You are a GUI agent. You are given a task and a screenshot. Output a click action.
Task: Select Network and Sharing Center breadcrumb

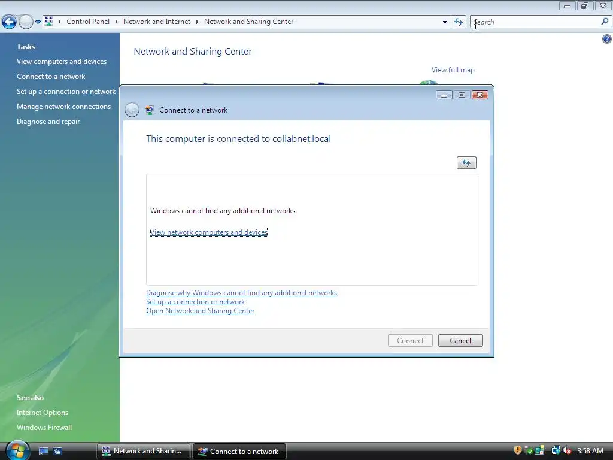coord(248,22)
